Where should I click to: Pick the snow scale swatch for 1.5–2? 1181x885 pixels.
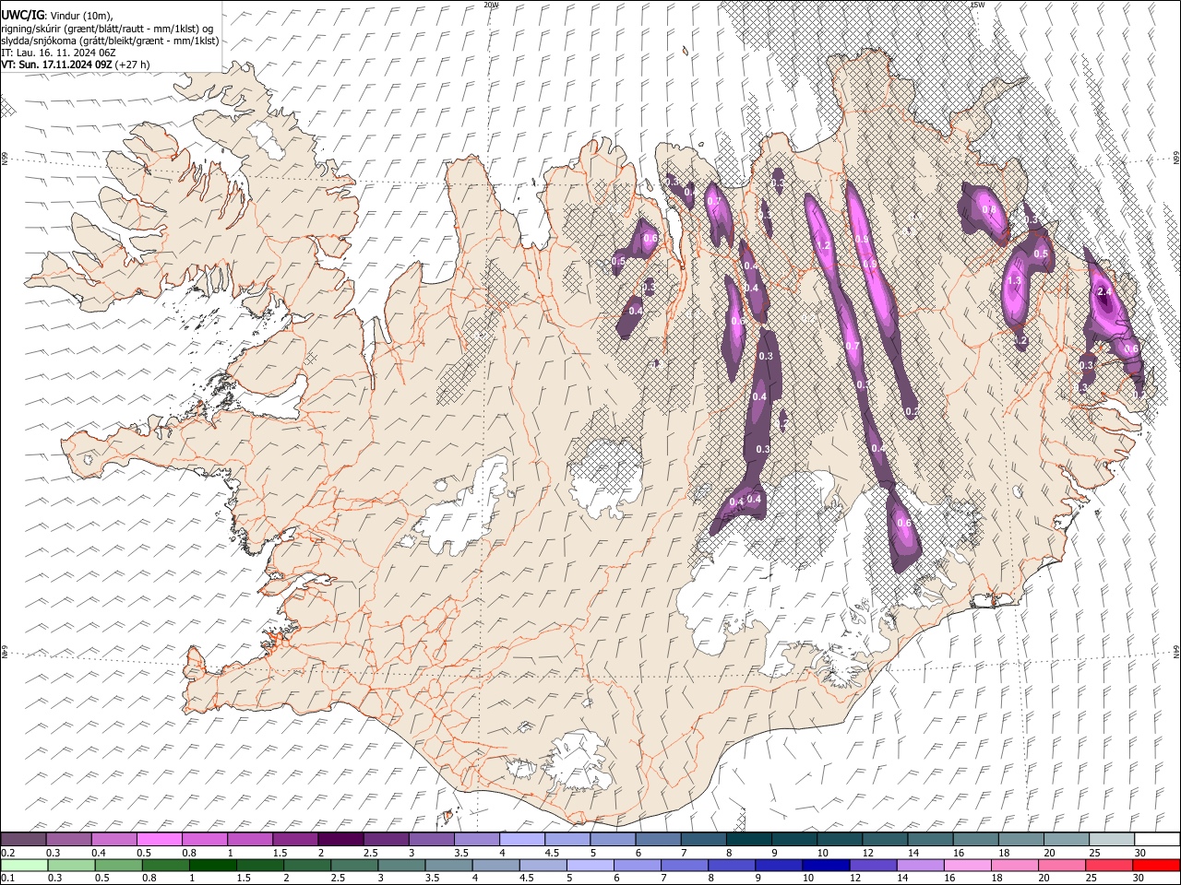(295, 839)
